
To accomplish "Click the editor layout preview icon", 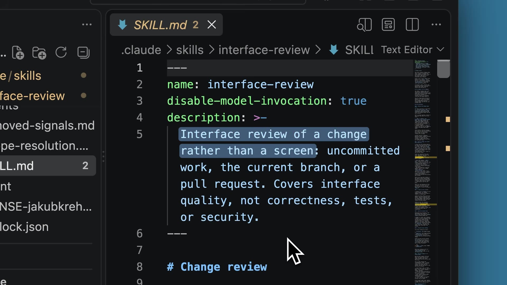I will pyautogui.click(x=388, y=25).
